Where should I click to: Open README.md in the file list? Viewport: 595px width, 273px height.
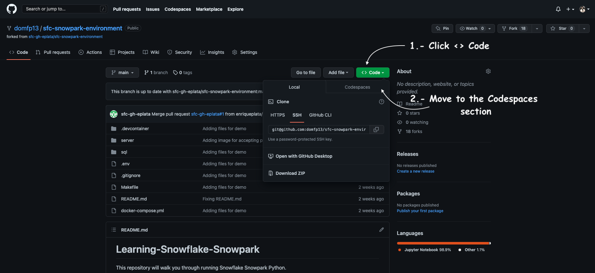pyautogui.click(x=134, y=199)
